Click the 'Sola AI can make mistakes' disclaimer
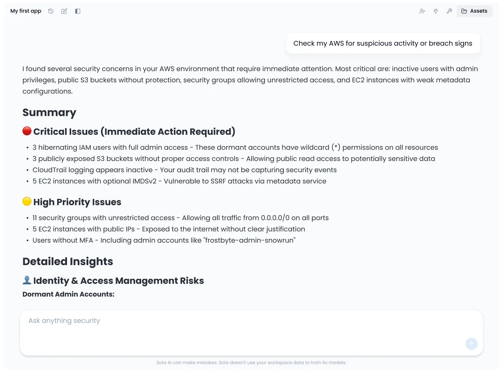The width and height of the screenshot is (503, 373). [251, 363]
